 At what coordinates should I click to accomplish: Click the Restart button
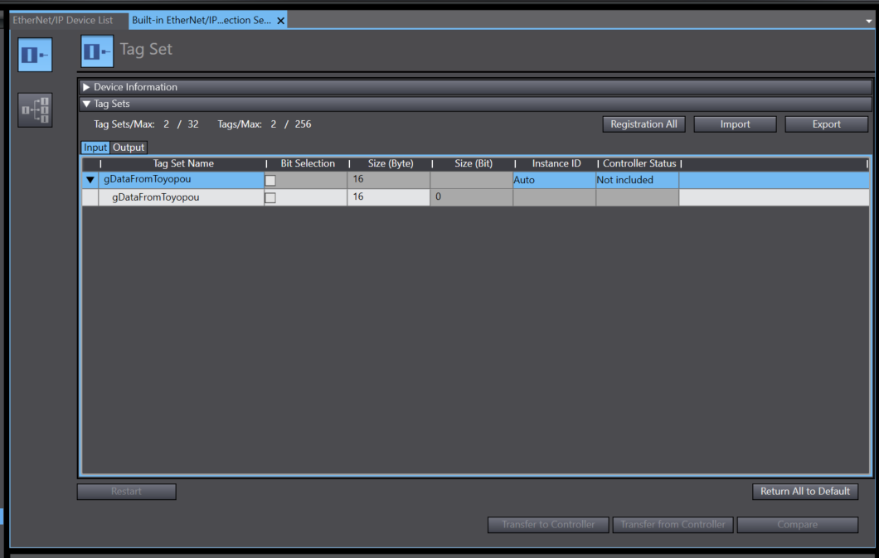[x=127, y=492]
